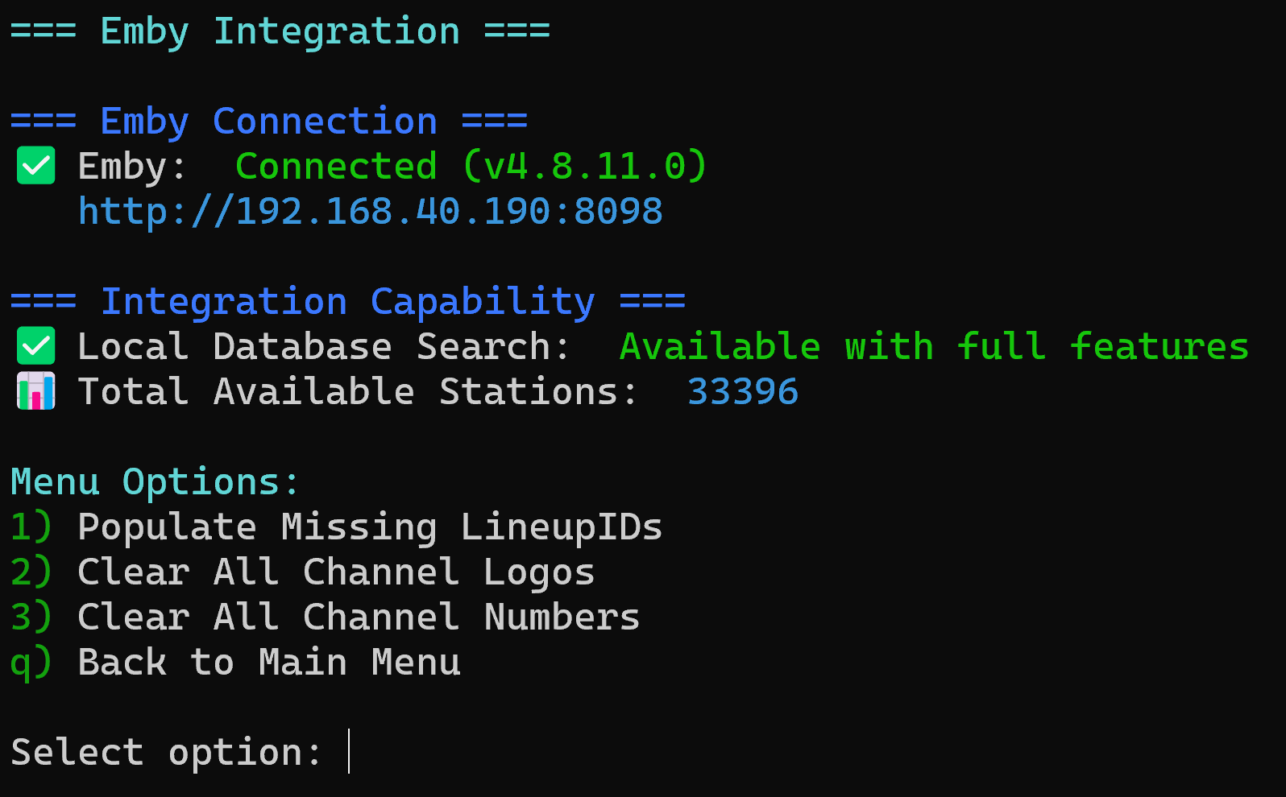Select the Clear All Channel Logos option

[x=336, y=572]
